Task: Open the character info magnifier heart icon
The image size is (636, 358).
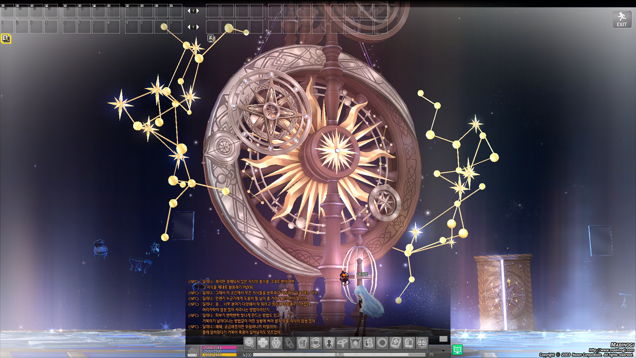Action: [x=249, y=343]
